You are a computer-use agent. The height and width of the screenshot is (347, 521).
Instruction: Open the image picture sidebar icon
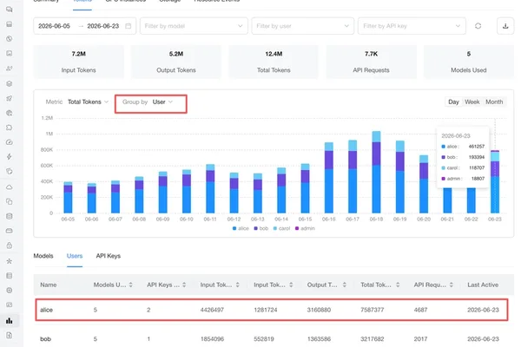(10, 53)
